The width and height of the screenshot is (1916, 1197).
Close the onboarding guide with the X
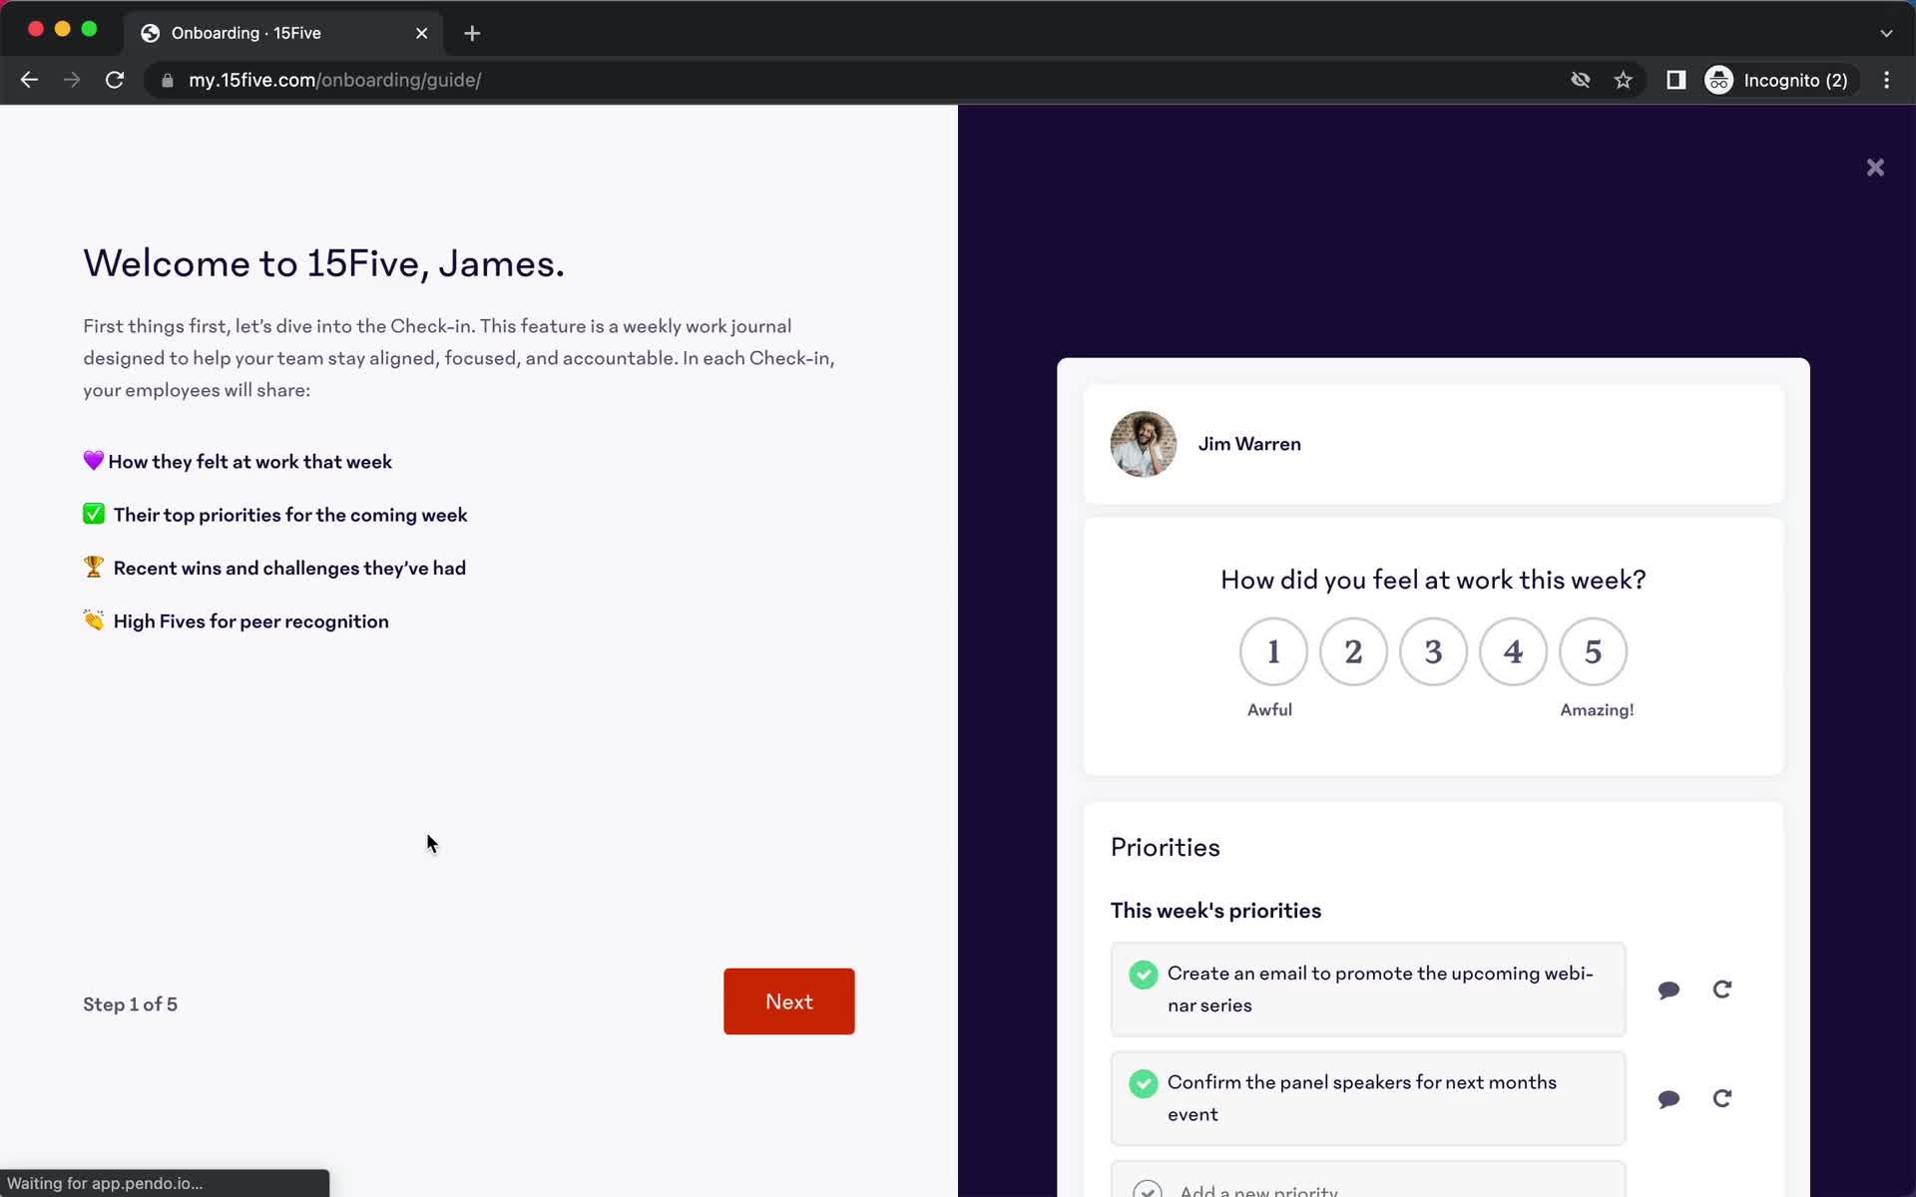pyautogui.click(x=1875, y=168)
